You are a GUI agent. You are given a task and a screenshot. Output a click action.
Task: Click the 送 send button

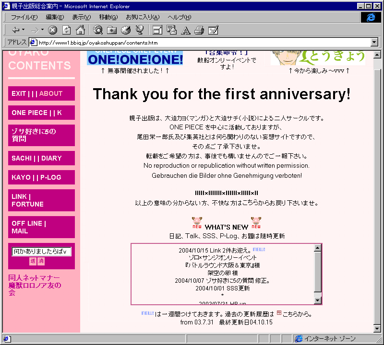tap(33, 261)
